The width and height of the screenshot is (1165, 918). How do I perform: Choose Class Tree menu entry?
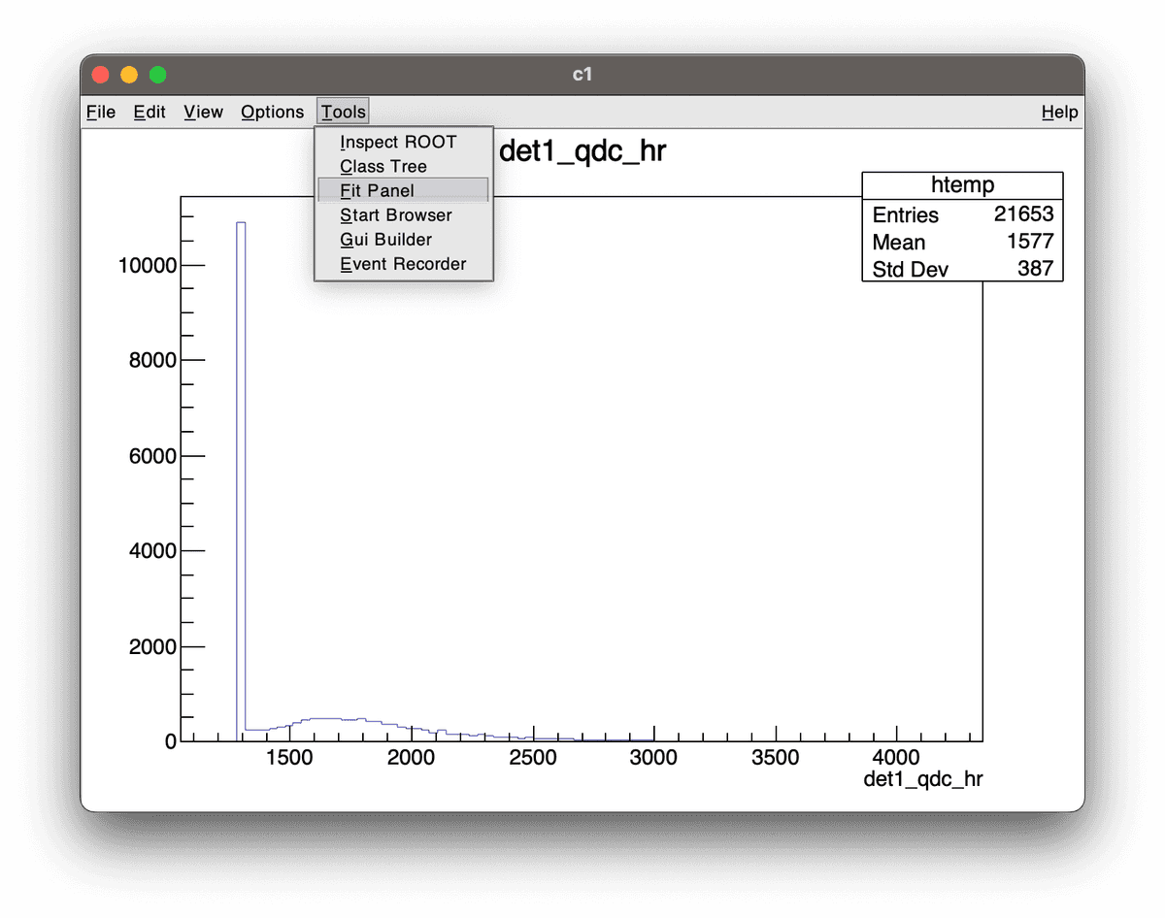click(383, 167)
